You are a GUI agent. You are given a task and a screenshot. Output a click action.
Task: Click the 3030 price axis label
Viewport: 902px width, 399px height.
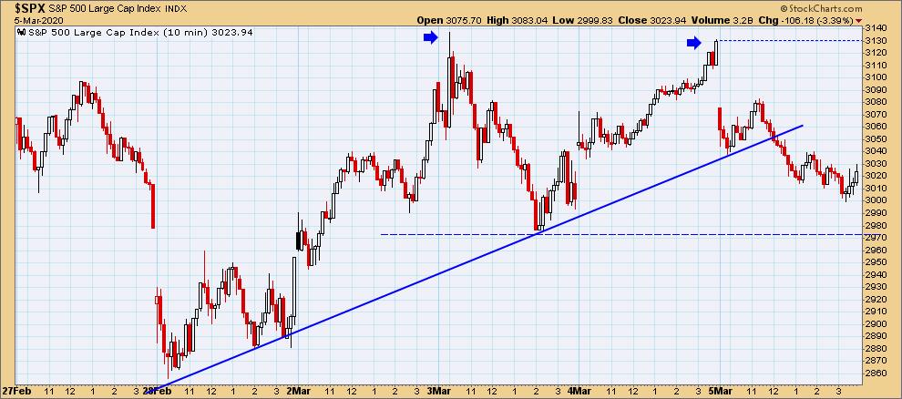click(875, 164)
